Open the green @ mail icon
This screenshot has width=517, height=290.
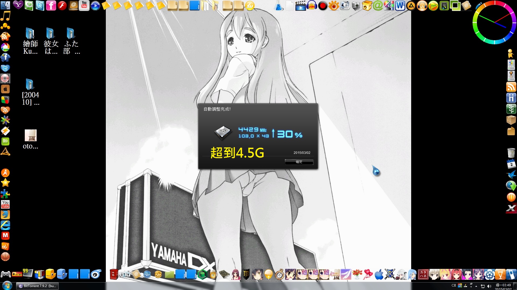click(x=378, y=6)
